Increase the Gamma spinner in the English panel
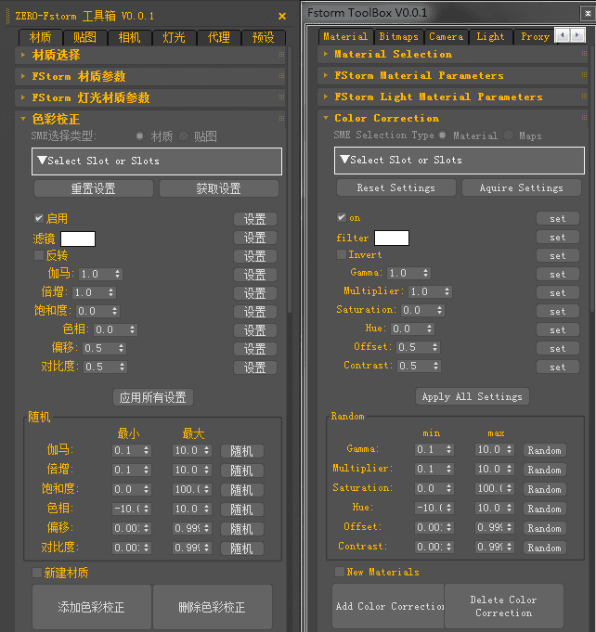Screen dimensions: 596x632 tap(425, 270)
